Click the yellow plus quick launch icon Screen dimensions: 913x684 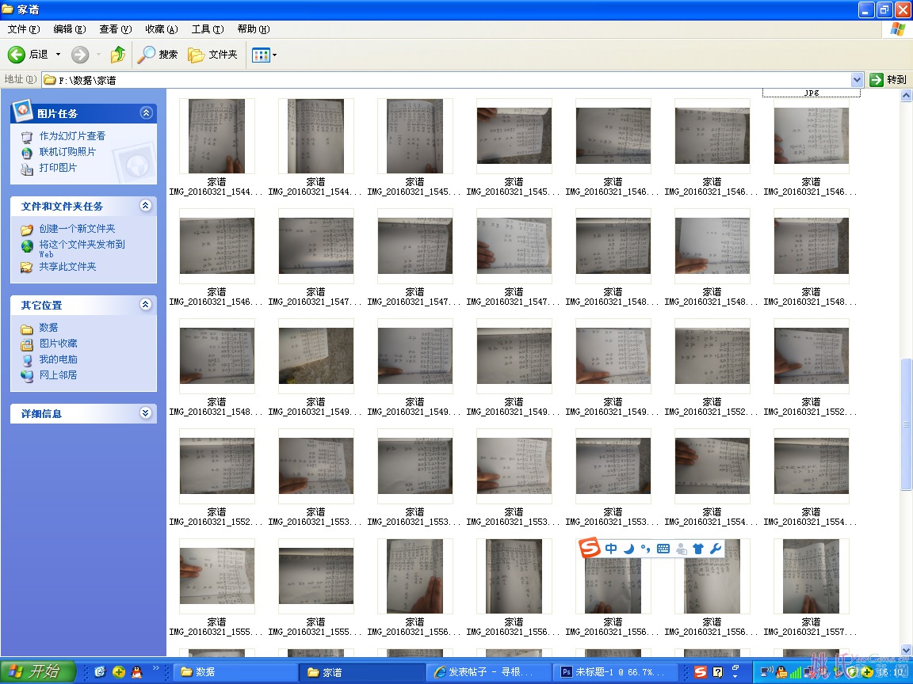pos(119,672)
